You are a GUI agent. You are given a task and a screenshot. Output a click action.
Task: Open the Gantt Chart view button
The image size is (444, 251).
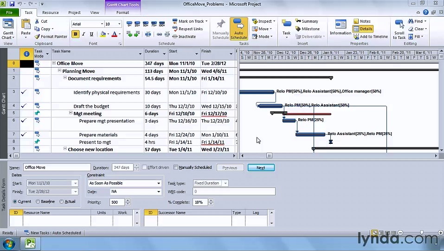[x=8, y=30]
